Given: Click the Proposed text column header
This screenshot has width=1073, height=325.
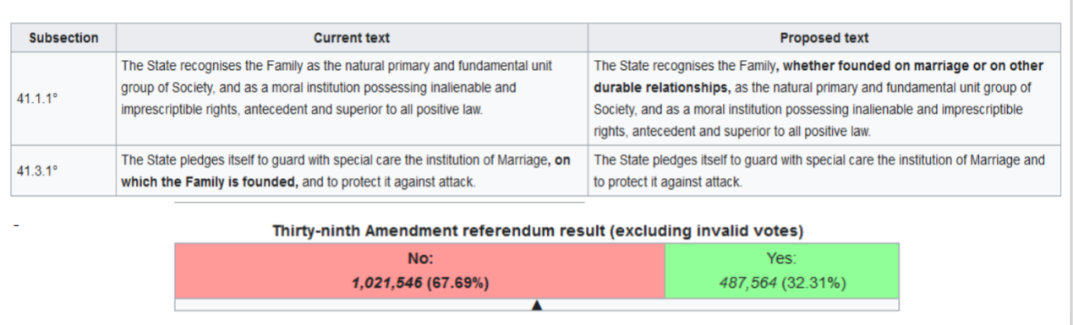Looking at the screenshot, I should point(824,38).
